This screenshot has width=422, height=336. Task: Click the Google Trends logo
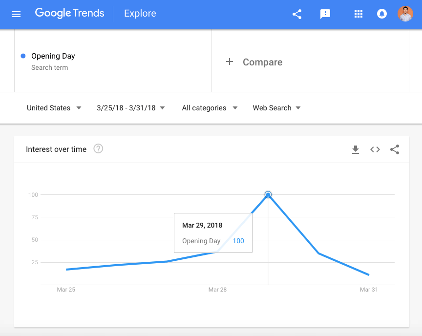point(70,13)
